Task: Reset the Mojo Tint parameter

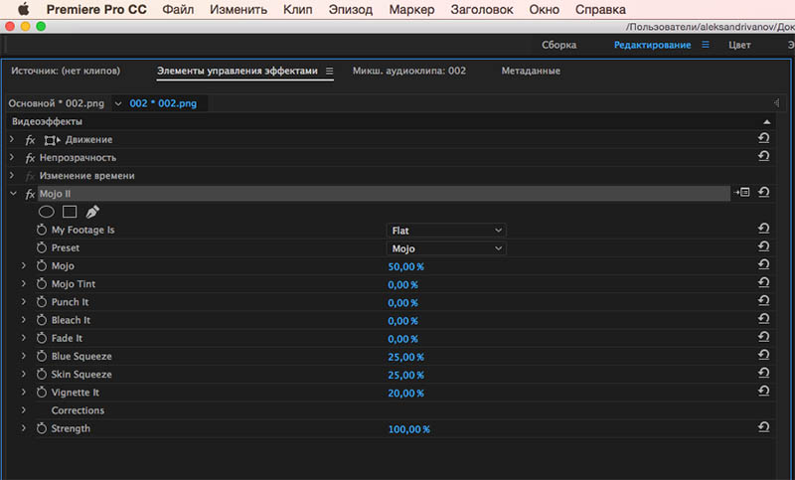Action: 763,283
